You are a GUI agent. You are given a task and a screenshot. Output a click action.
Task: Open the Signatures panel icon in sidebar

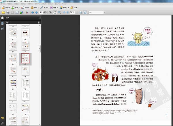pyautogui.click(x=2, y=29)
